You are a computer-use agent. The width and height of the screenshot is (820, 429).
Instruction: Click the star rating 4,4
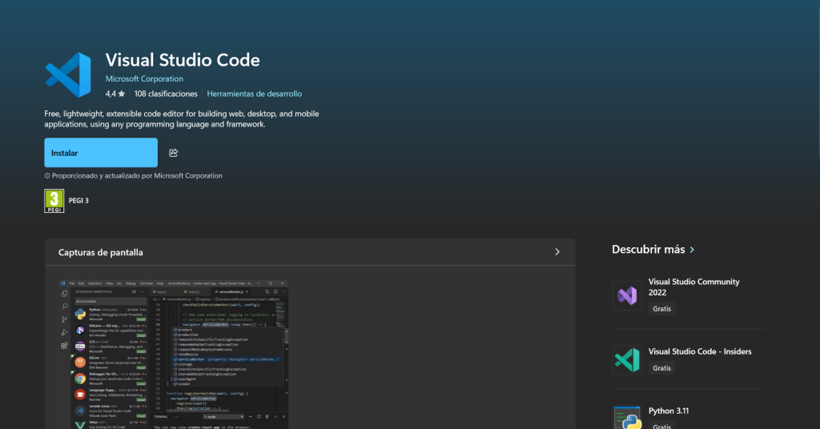coord(115,94)
